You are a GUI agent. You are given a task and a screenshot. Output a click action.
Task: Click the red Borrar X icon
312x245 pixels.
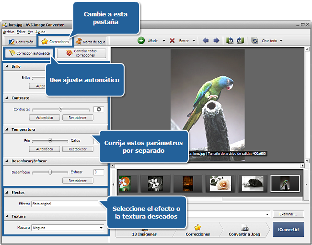172,41
